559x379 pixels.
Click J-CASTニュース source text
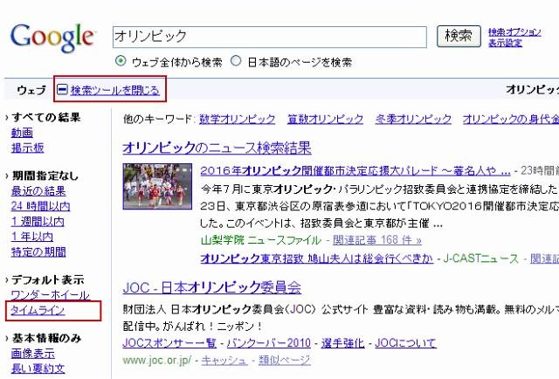(480, 258)
